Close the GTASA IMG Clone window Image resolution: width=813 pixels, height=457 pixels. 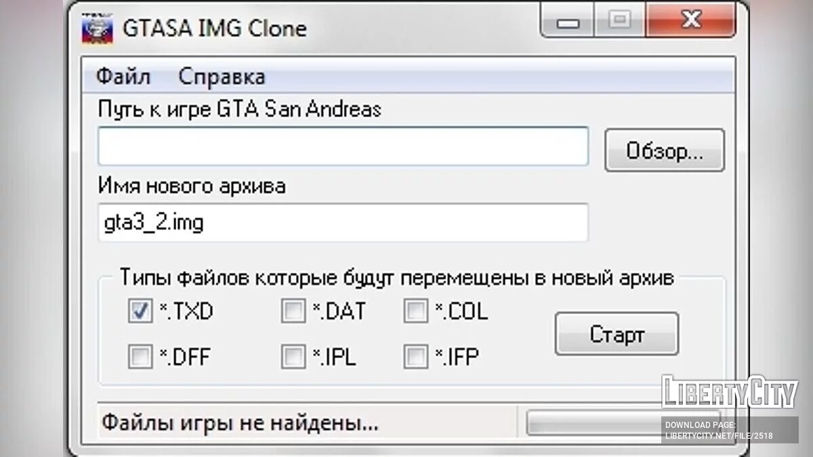pos(690,20)
